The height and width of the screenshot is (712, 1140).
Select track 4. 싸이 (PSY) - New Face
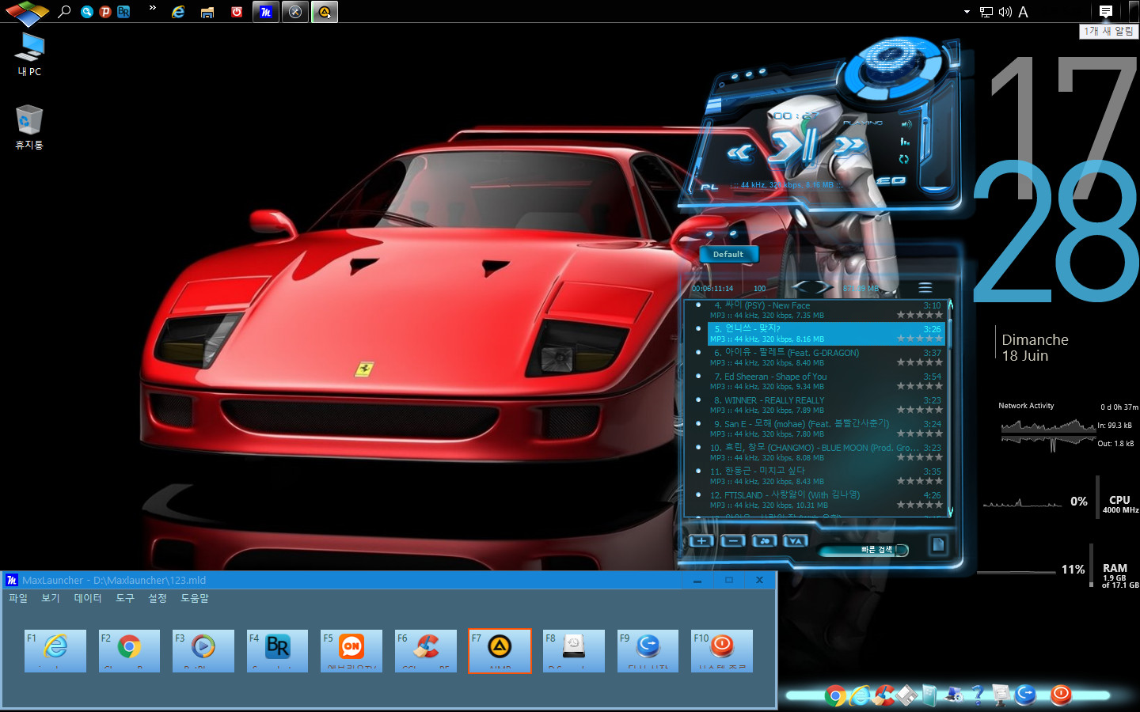tap(826, 310)
